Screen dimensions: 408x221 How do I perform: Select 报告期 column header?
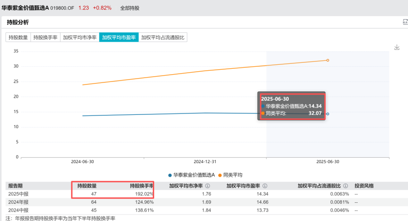click(x=15, y=186)
